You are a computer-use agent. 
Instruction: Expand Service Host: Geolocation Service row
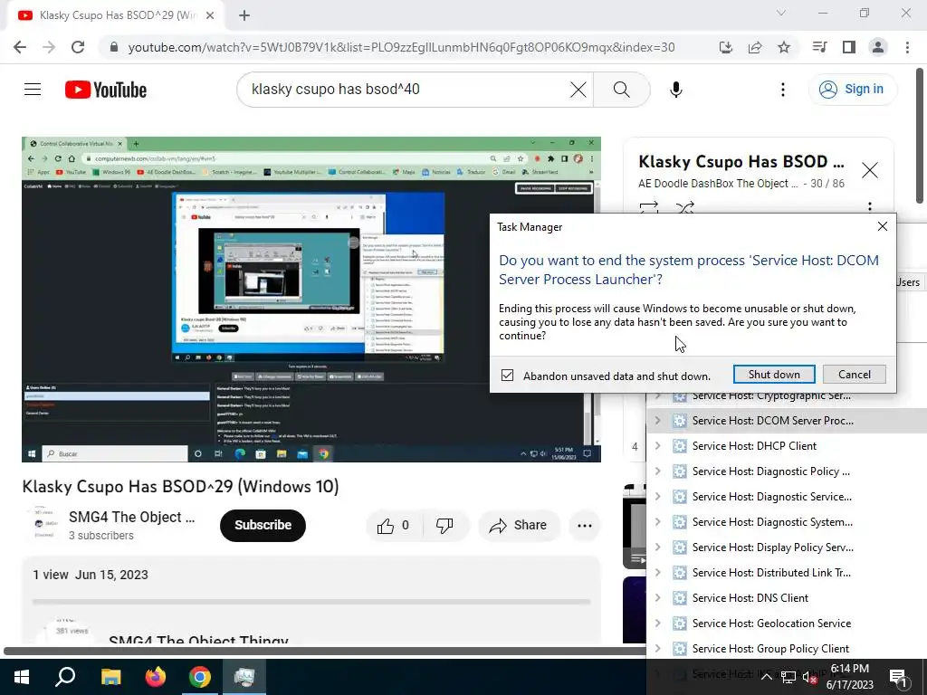[657, 623]
